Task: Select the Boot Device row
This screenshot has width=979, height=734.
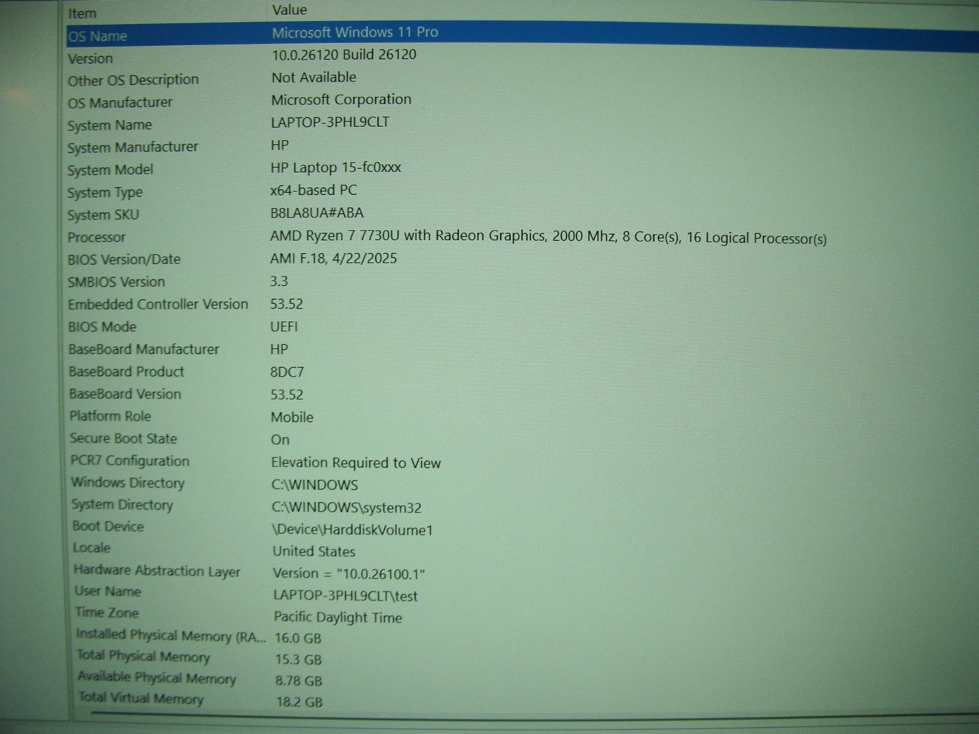Action: (x=108, y=526)
